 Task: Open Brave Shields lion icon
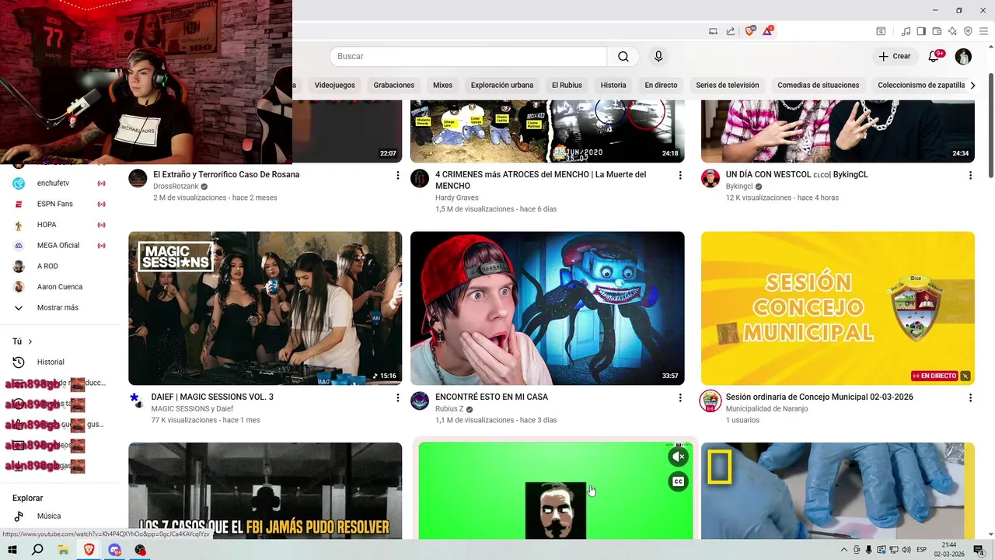[749, 31]
